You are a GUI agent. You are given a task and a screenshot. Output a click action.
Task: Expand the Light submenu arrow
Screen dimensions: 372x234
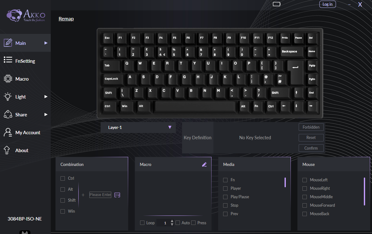[46, 96]
